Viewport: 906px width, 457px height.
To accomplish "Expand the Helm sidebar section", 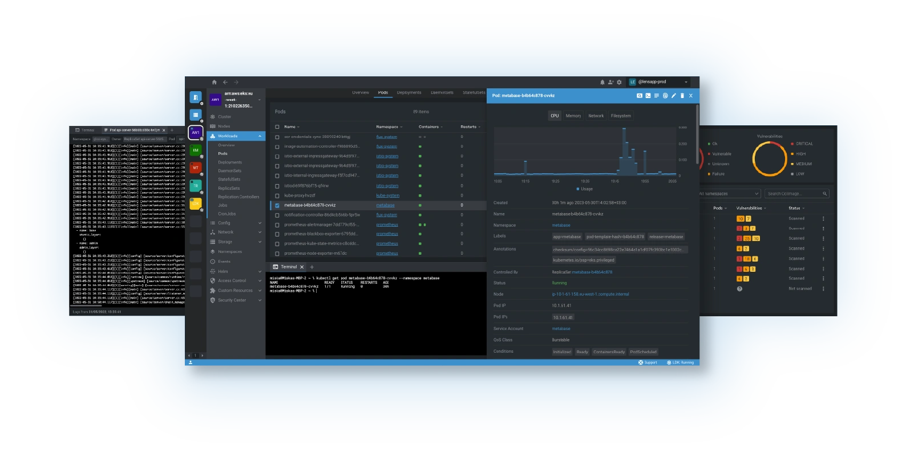I will (x=260, y=271).
